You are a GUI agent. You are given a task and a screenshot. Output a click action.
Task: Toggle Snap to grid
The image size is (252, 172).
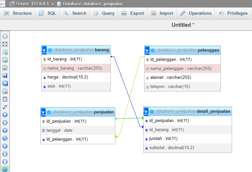click(5, 146)
